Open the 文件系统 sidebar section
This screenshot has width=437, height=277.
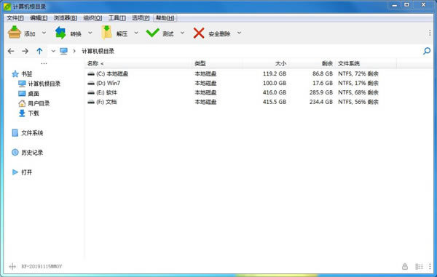click(32, 133)
